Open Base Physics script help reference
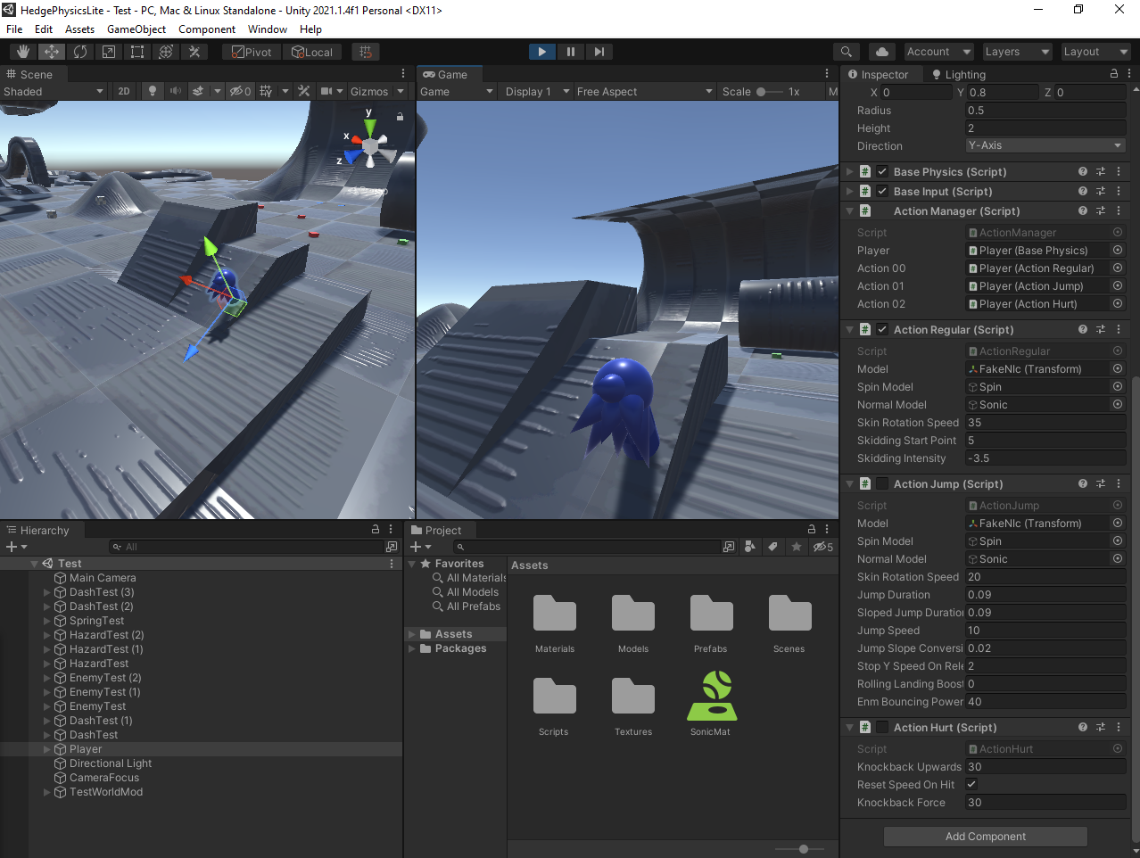Screen dimensions: 1140x858 (1083, 171)
